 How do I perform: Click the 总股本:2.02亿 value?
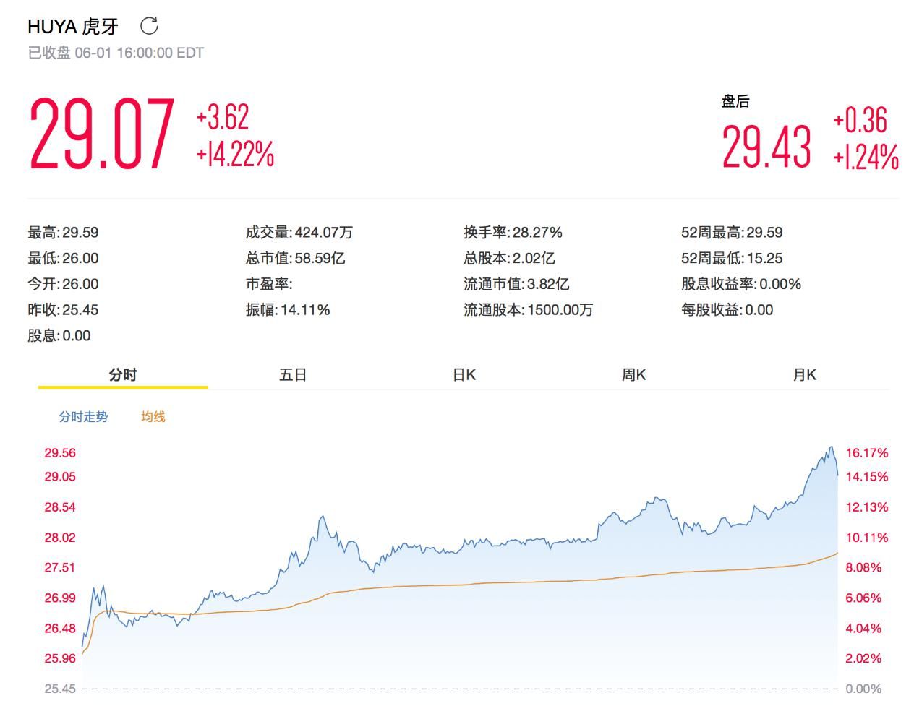click(x=509, y=259)
